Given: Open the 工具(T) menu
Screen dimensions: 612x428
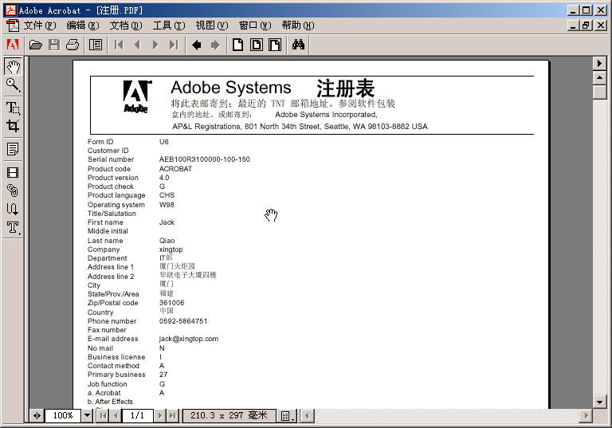Looking at the screenshot, I should (x=169, y=26).
